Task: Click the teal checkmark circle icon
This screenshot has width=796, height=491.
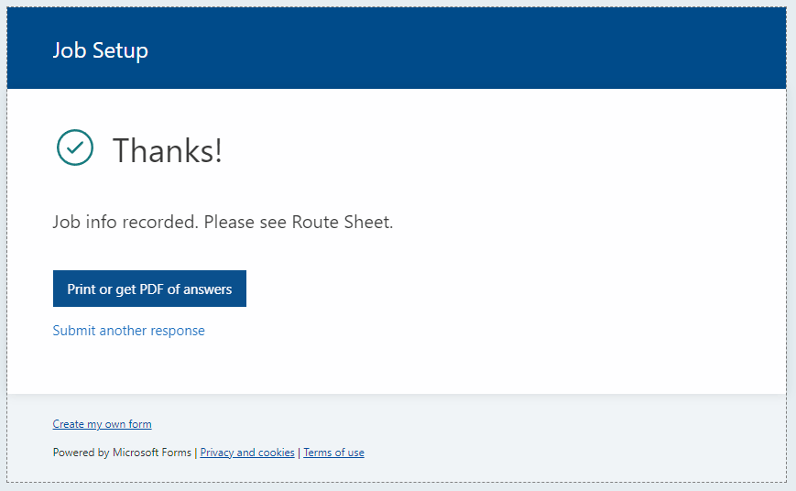Action: pos(74,147)
